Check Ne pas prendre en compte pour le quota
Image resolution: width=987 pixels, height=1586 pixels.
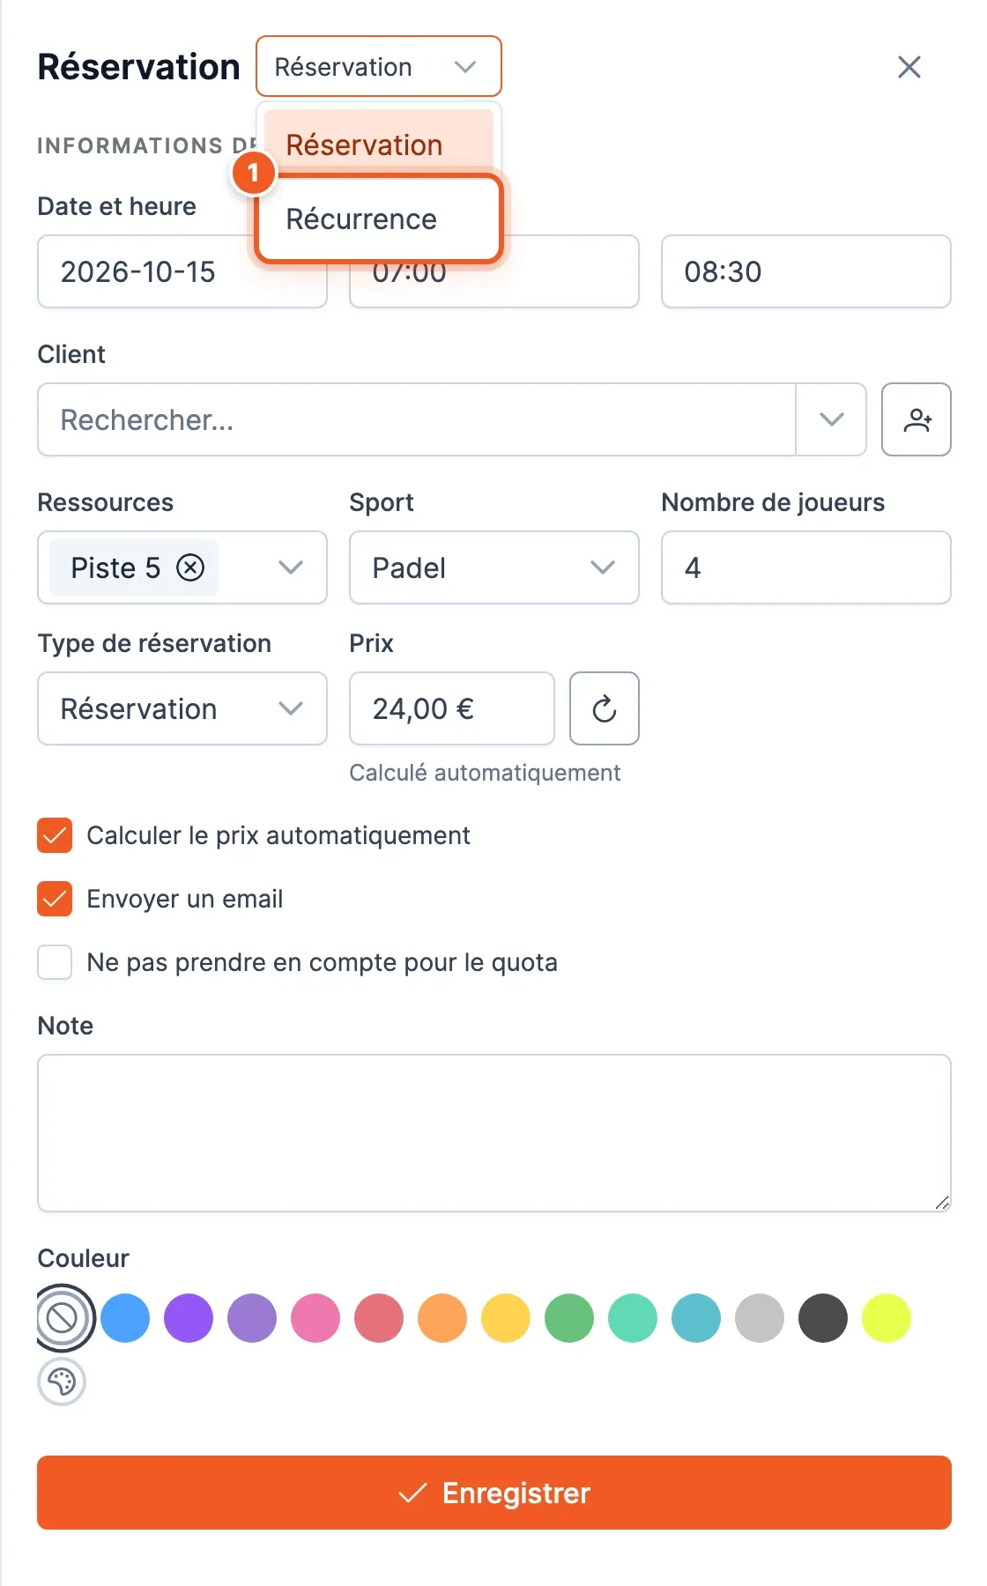[55, 962]
